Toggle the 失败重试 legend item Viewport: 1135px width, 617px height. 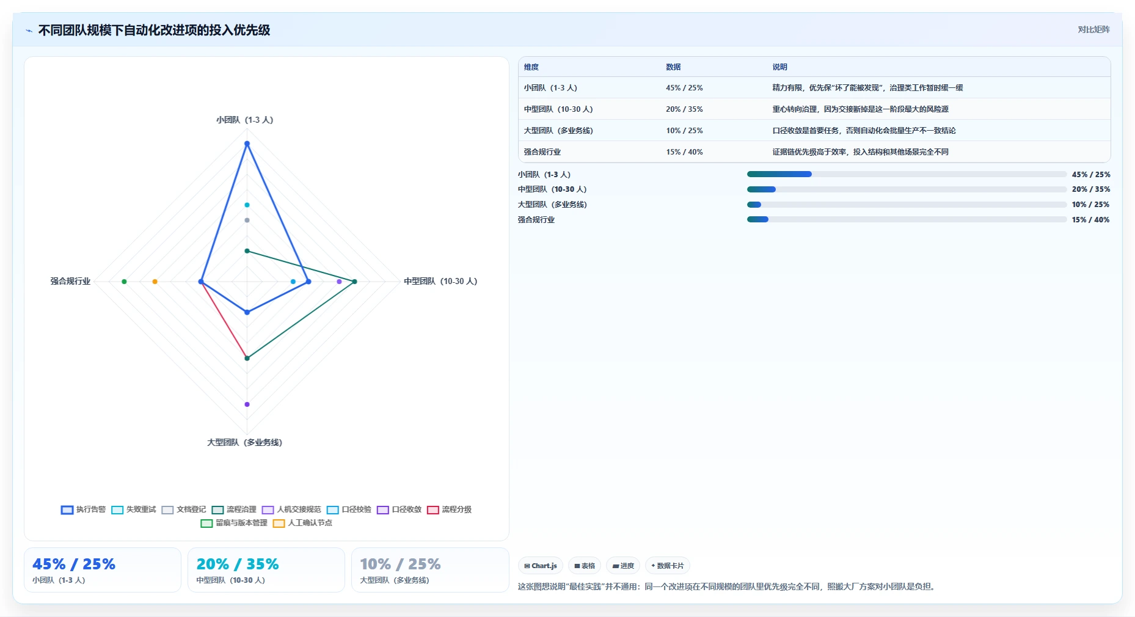134,509
